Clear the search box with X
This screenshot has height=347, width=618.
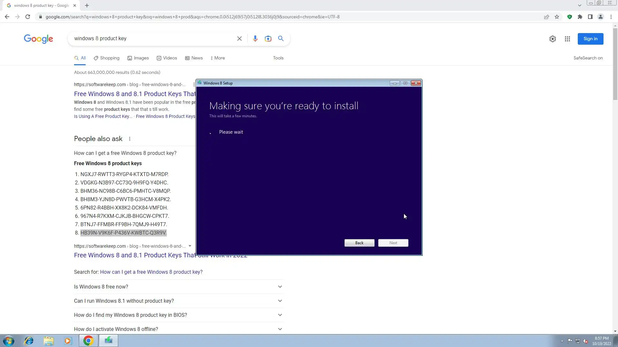tap(239, 39)
